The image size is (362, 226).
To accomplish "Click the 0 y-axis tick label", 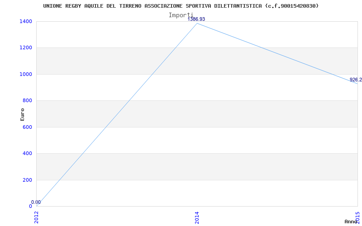I will [30, 206].
